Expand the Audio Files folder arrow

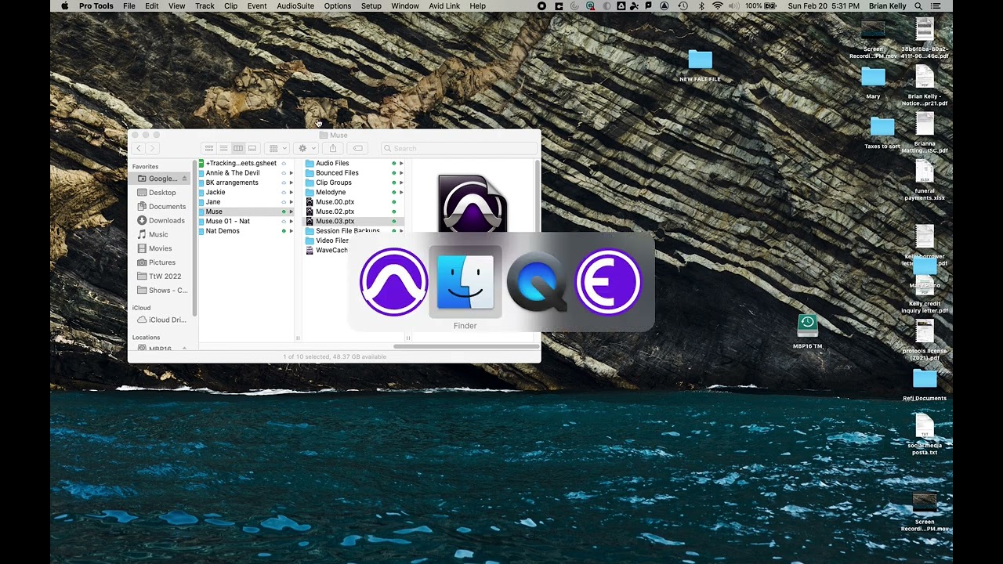tap(401, 163)
